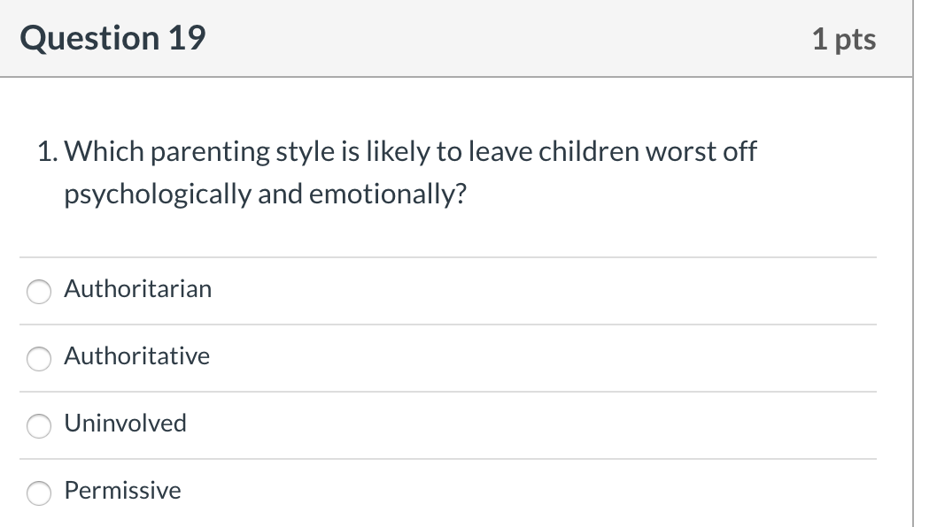Pick the Permissive radio button
This screenshot has height=527, width=937.
[x=39, y=493]
